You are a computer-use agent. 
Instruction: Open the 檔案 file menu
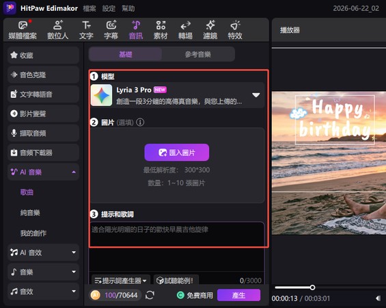coord(89,9)
